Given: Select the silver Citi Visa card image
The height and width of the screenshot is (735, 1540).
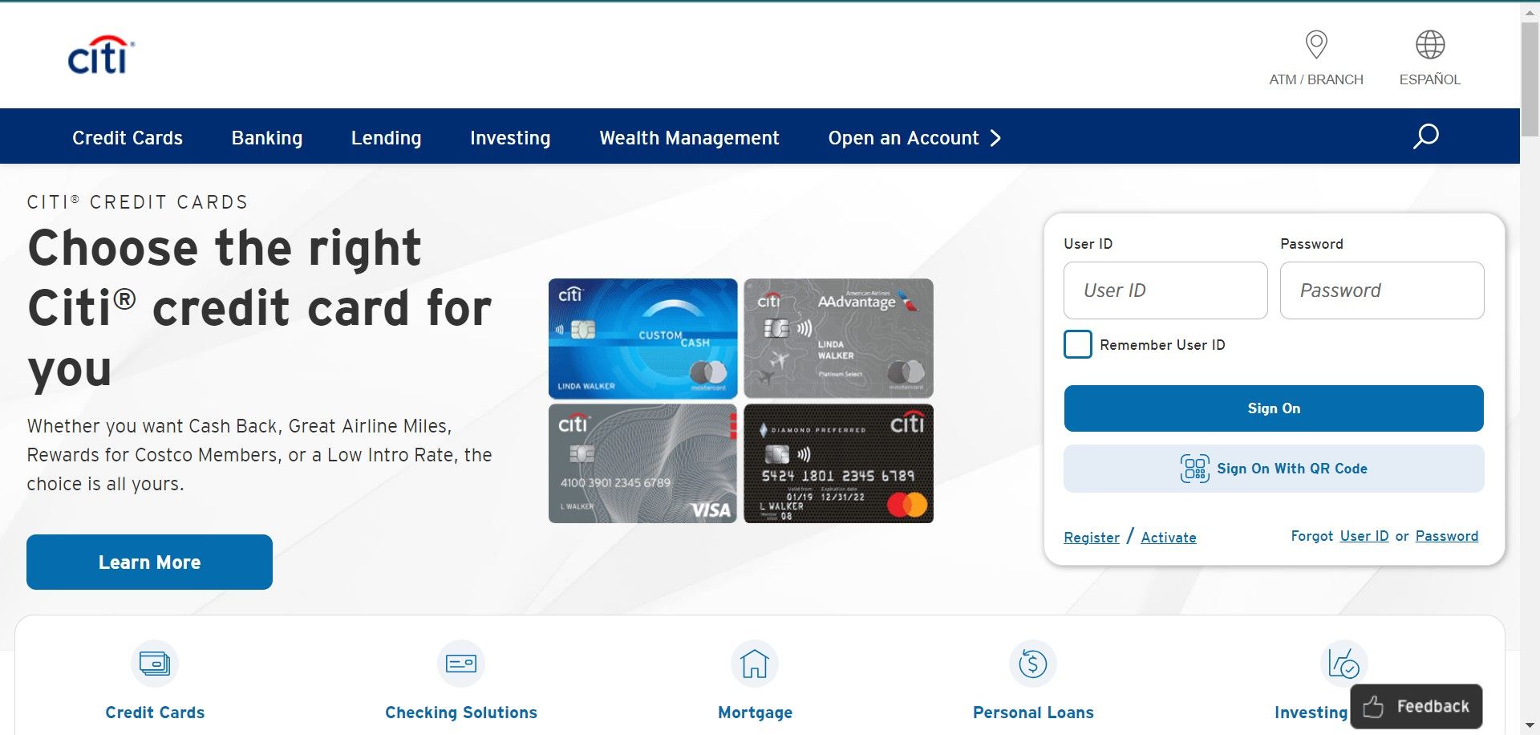Looking at the screenshot, I should coord(642,464).
